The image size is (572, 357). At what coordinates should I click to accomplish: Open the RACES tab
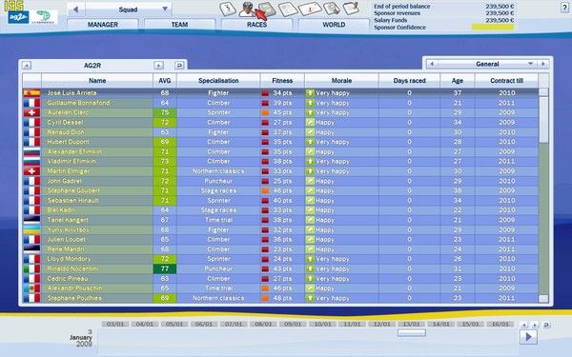(256, 25)
